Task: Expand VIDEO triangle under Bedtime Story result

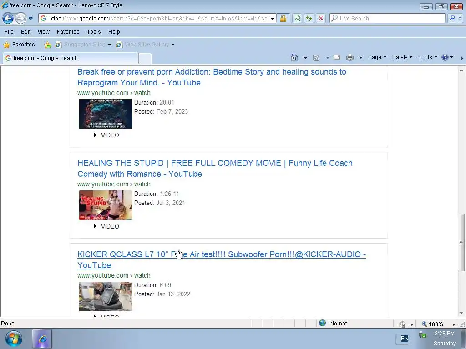Action: point(95,135)
